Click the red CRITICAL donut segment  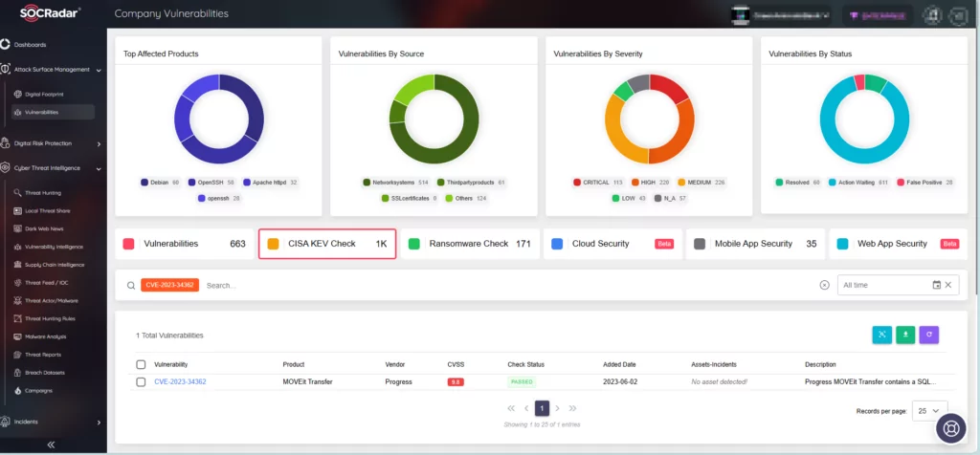(x=670, y=87)
